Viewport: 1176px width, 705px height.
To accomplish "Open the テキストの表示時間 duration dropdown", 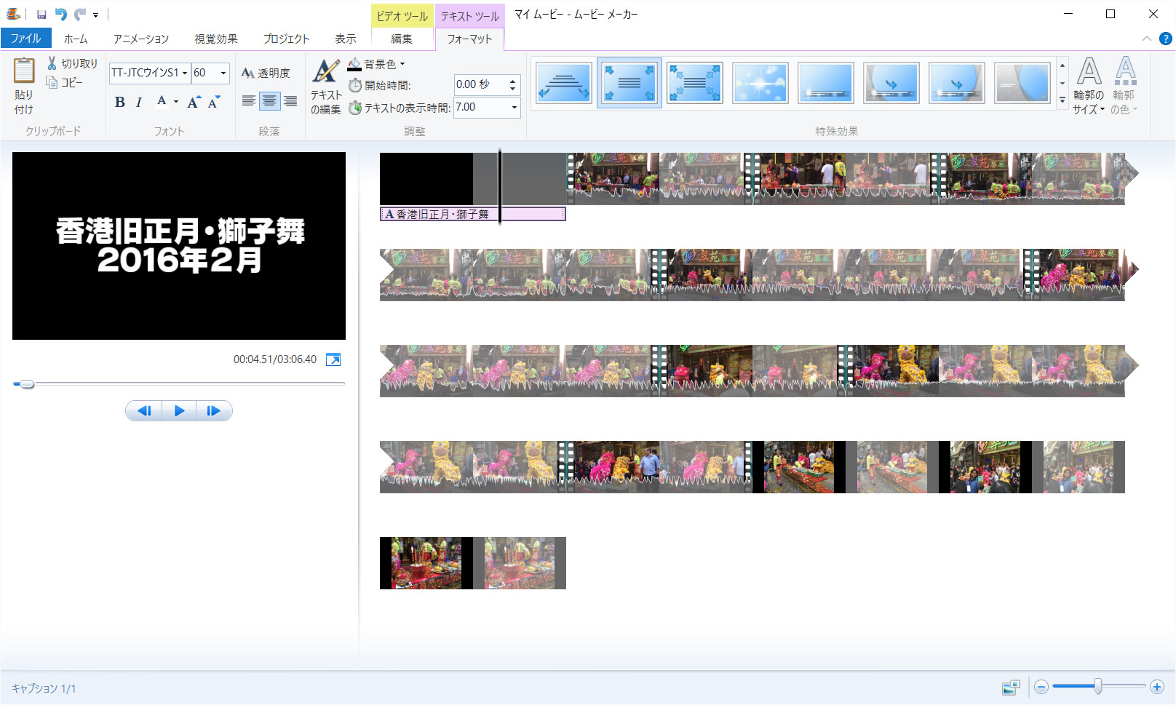I will point(514,108).
